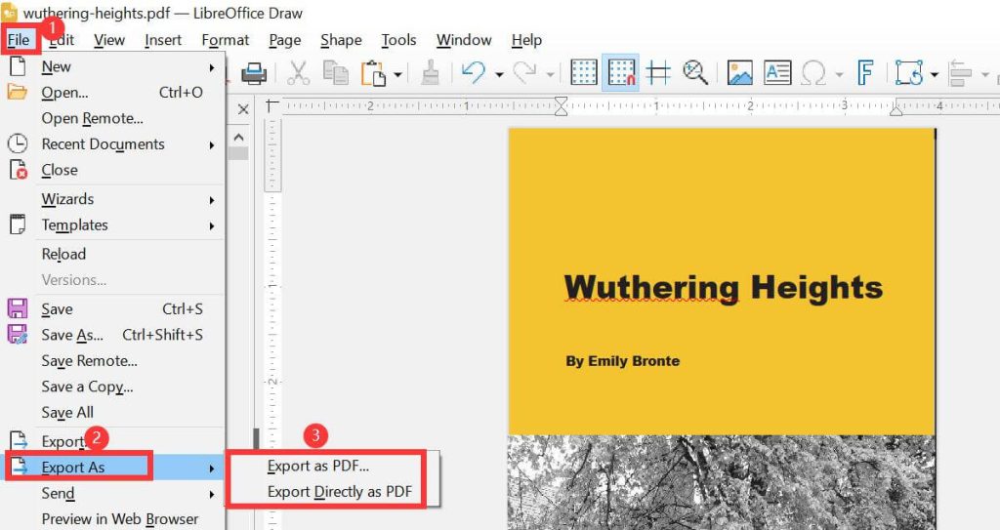The image size is (1000, 530).
Task: Expand the Send submenu arrow
Action: coord(212,494)
